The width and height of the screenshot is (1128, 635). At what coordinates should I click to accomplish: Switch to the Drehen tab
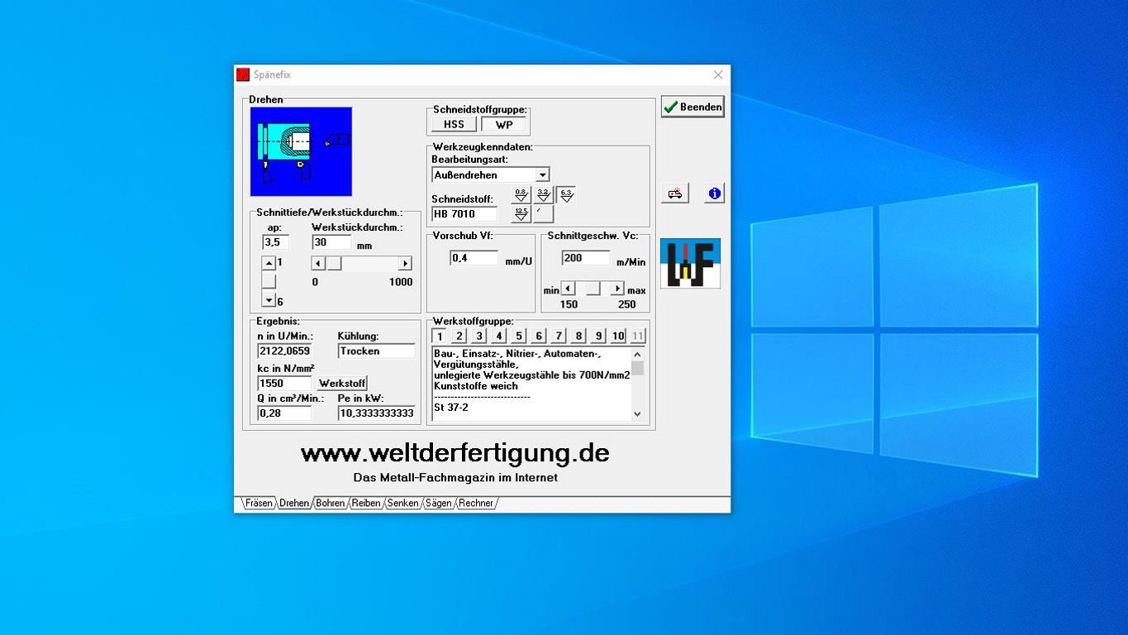(x=294, y=503)
